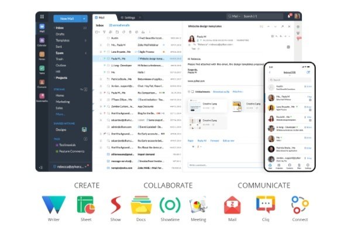Click the 22 unread emails link

click(119, 25)
